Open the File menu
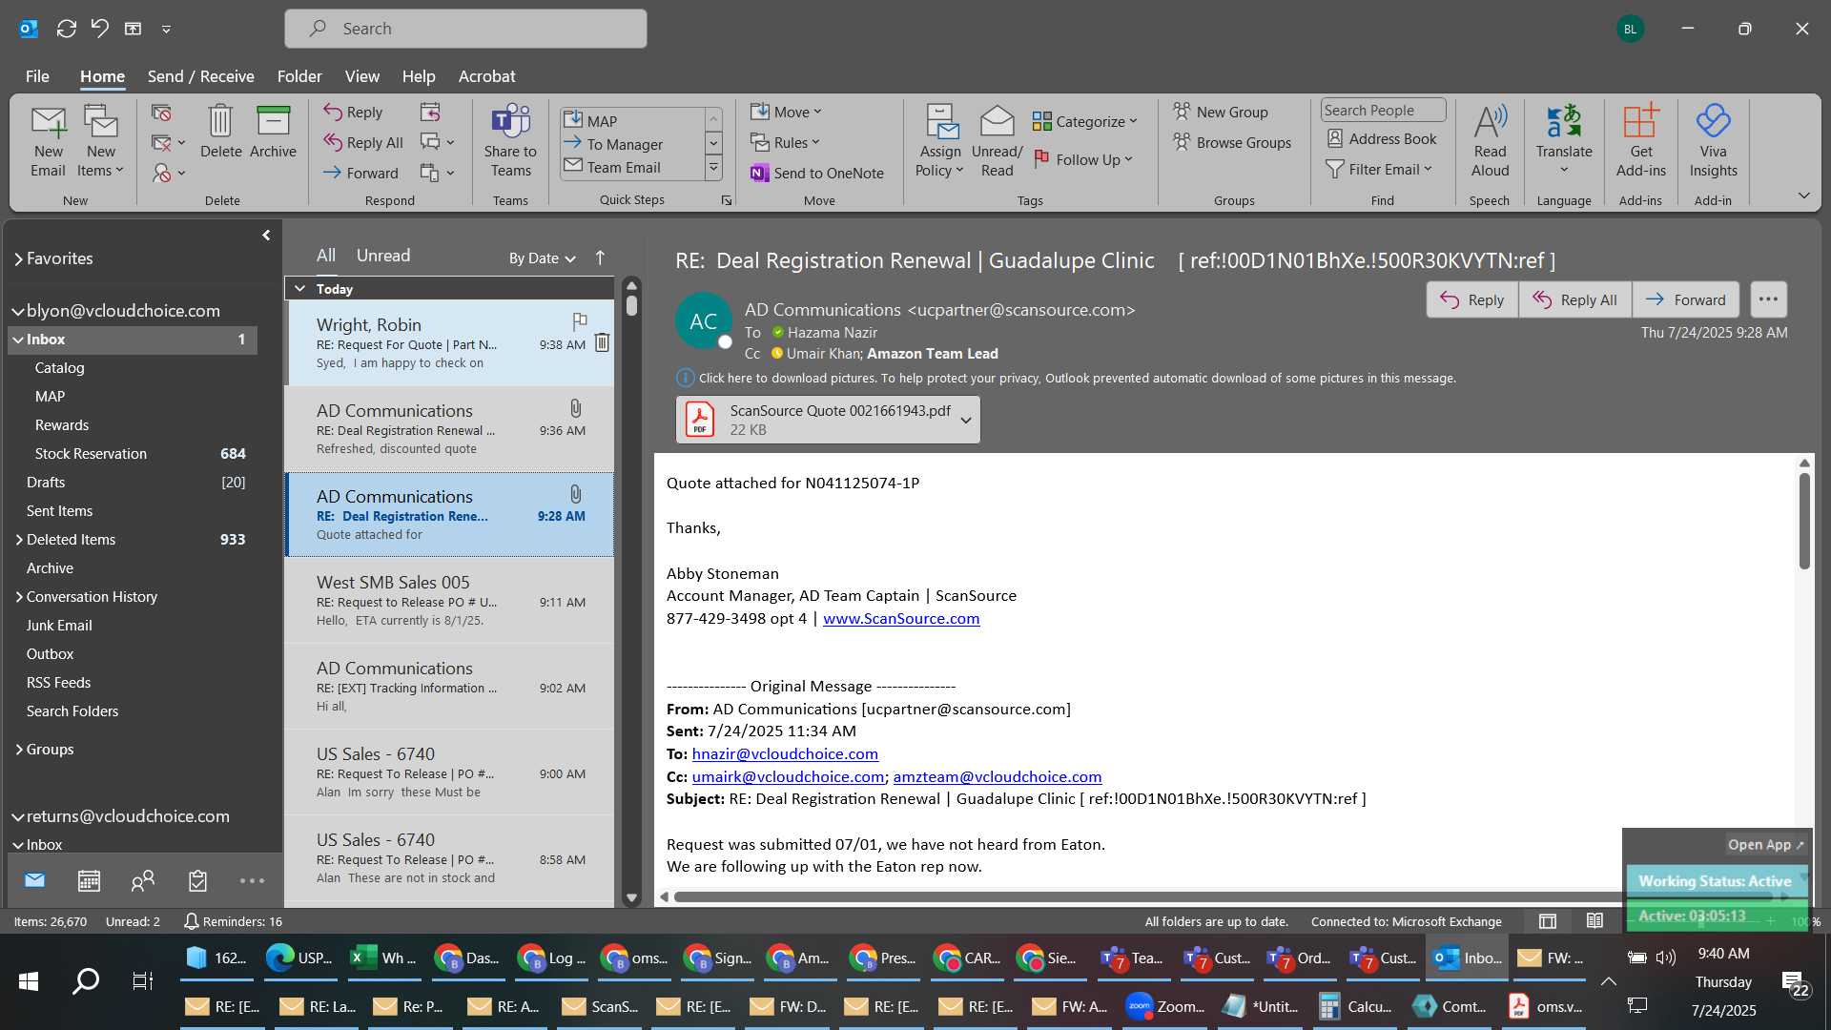This screenshot has height=1030, width=1831. coord(37,76)
